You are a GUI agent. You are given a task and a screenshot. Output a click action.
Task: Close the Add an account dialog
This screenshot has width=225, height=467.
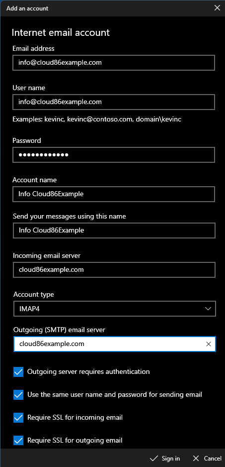[217, 8]
